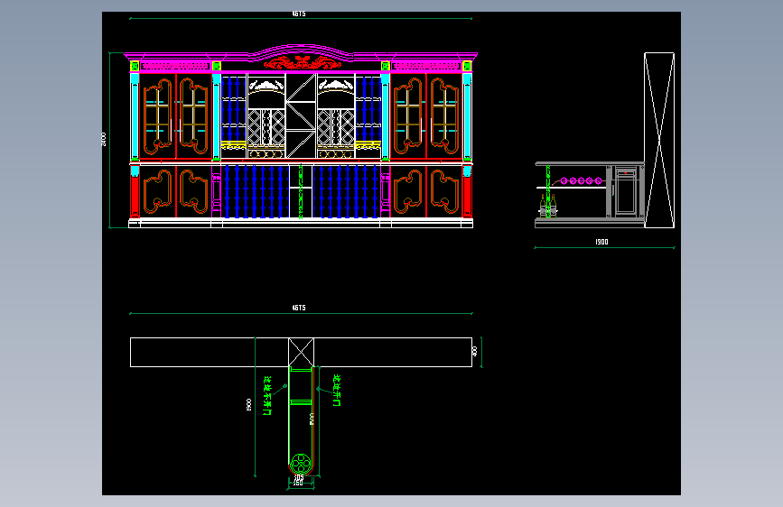Select the crossed square in the plan view
The image size is (783, 507).
[x=301, y=353]
